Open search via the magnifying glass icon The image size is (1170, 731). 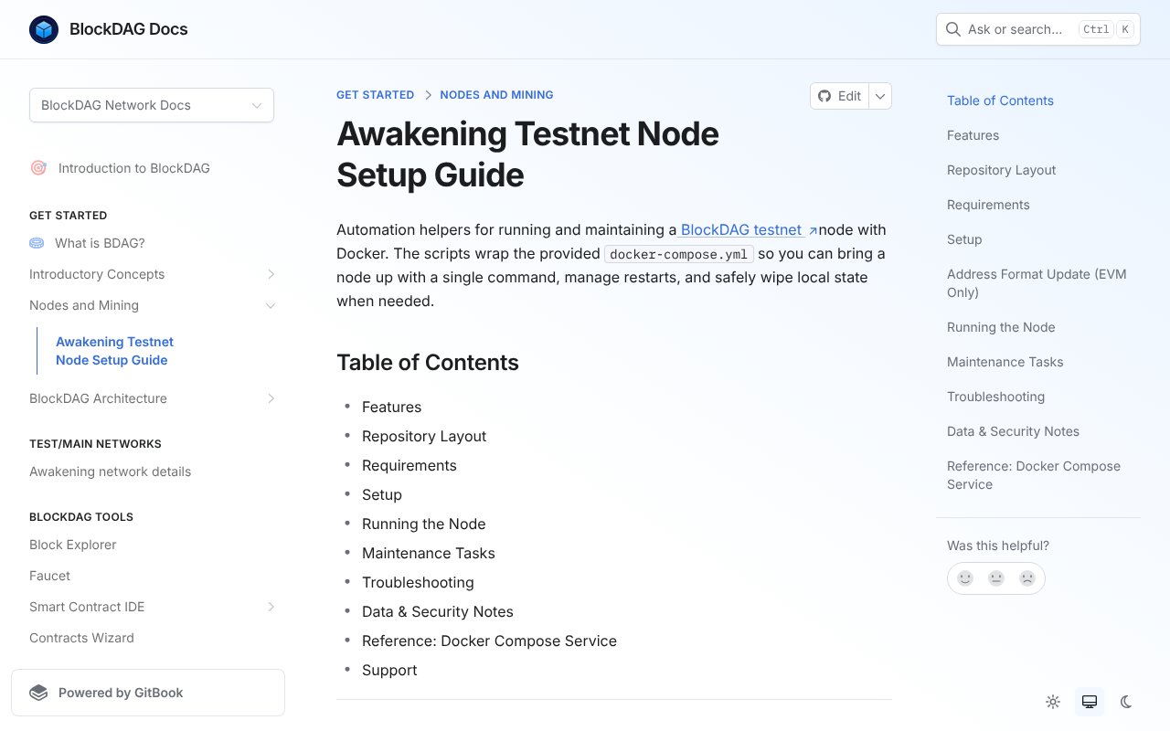click(952, 29)
